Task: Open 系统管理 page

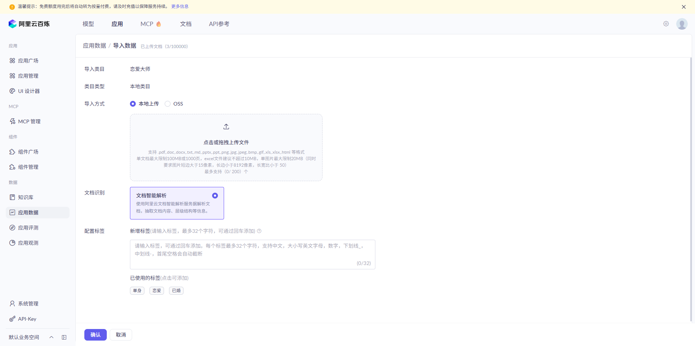Action: [x=38, y=304]
